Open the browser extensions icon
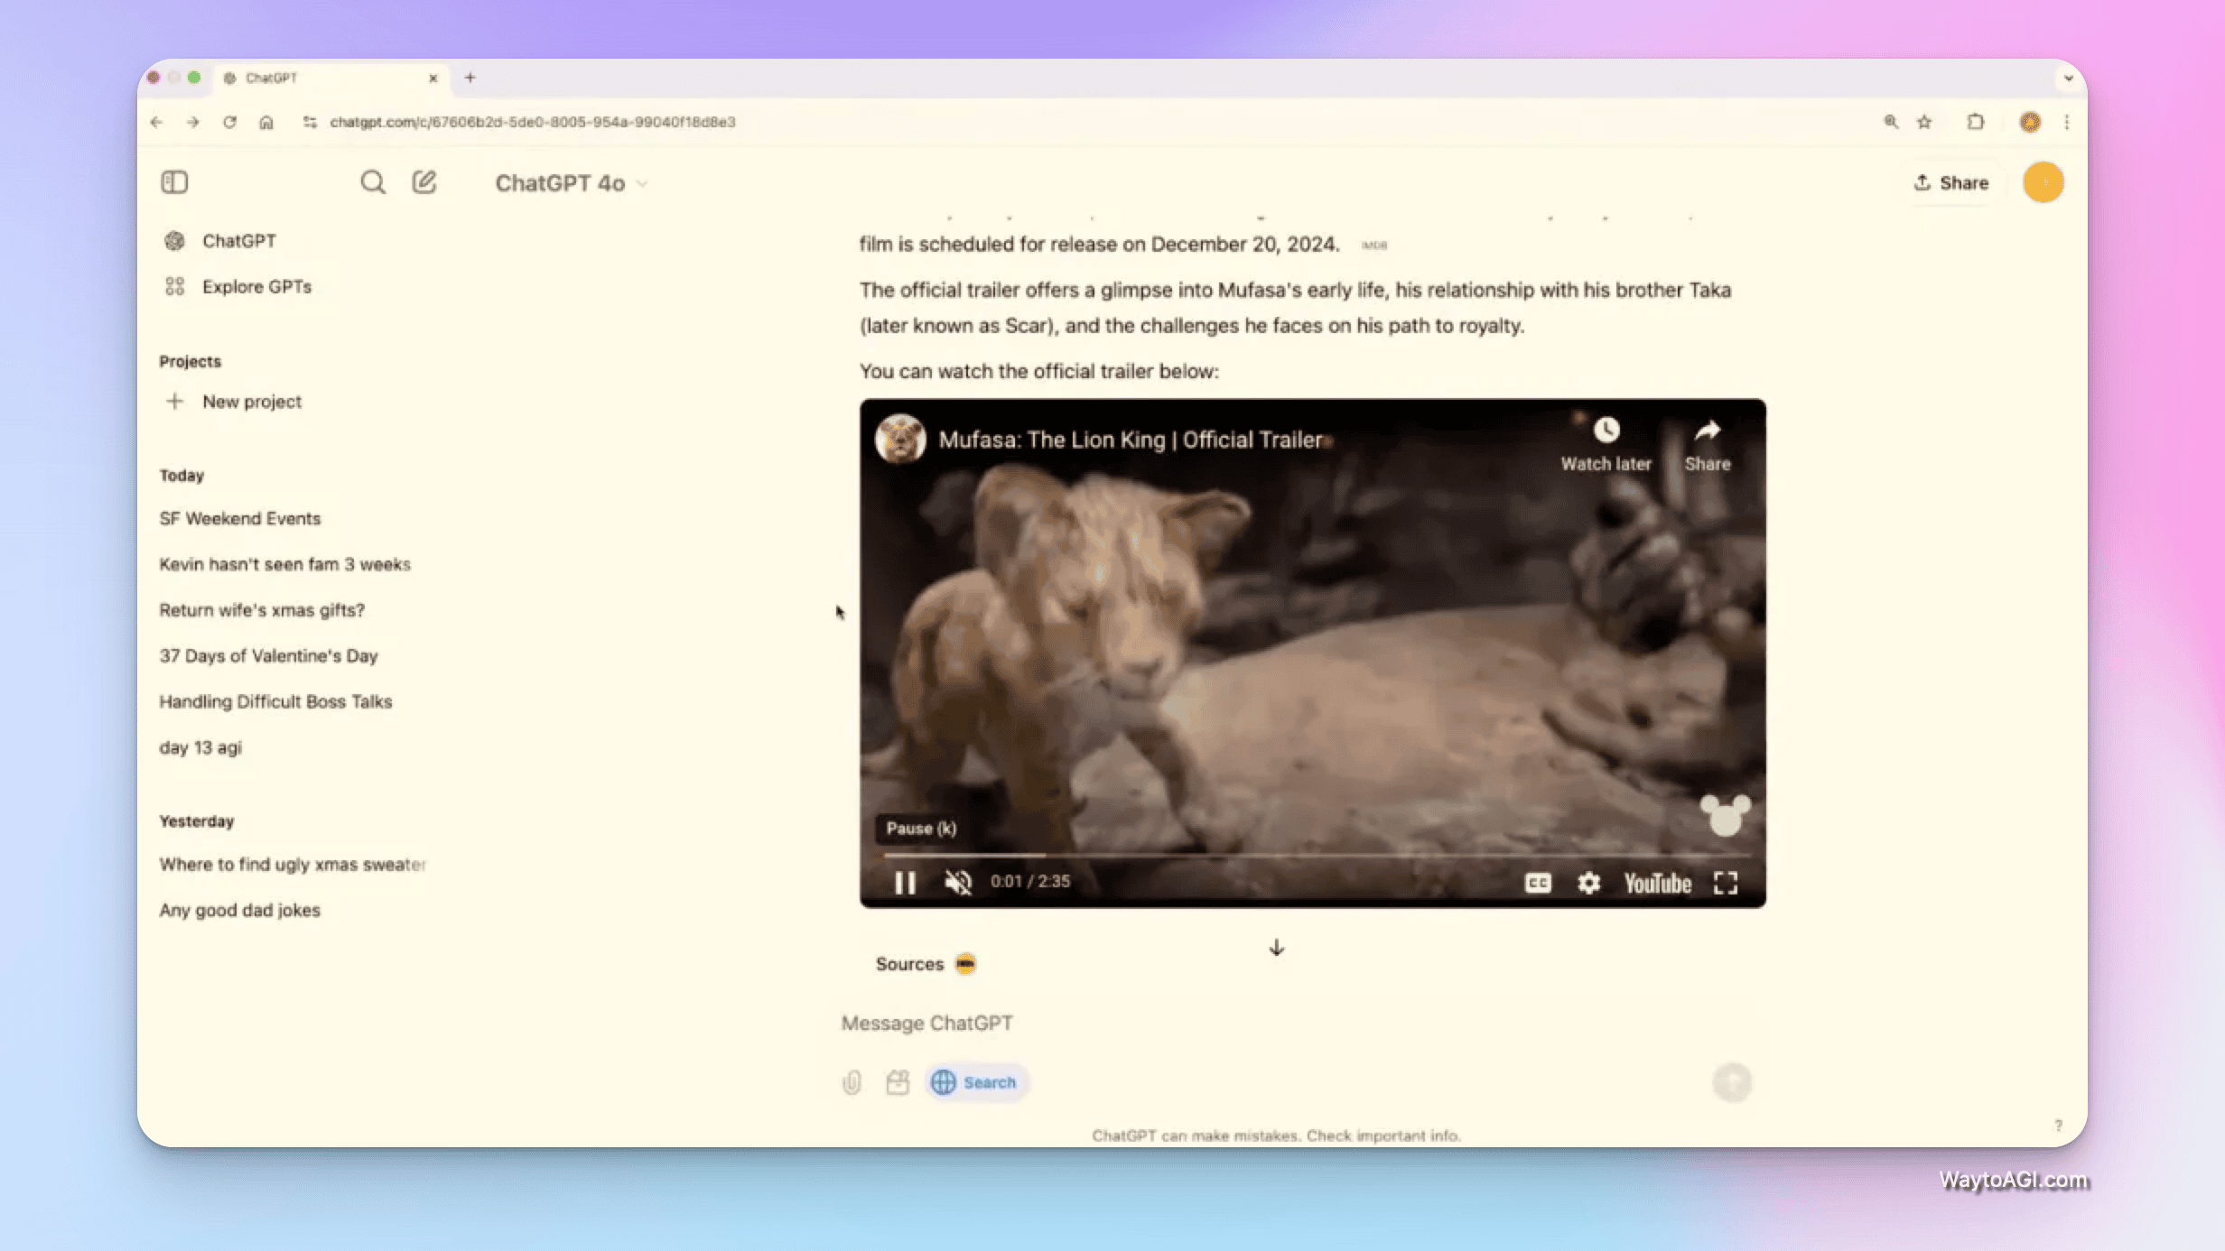The width and height of the screenshot is (2225, 1251). pos(1976,122)
